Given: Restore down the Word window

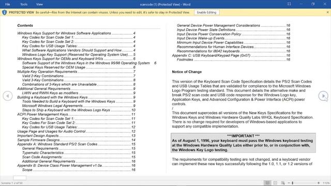Looking at the screenshot, I should 313,4.
